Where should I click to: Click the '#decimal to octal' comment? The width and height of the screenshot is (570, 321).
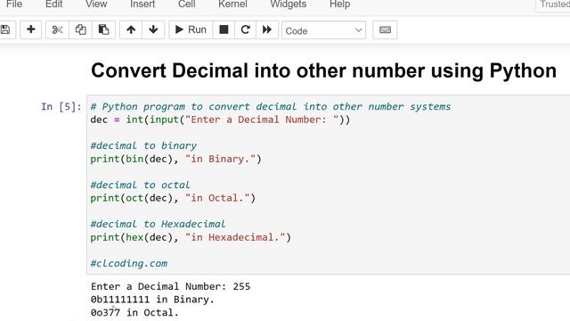(141, 185)
